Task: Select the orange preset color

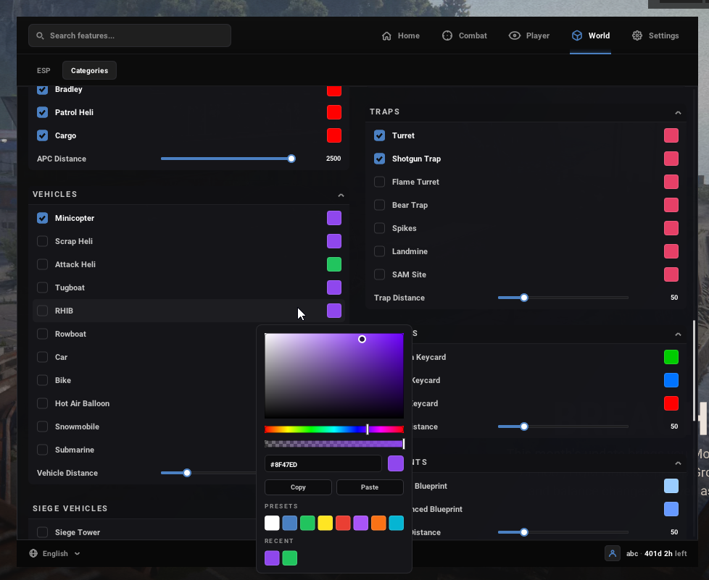Action: point(378,523)
